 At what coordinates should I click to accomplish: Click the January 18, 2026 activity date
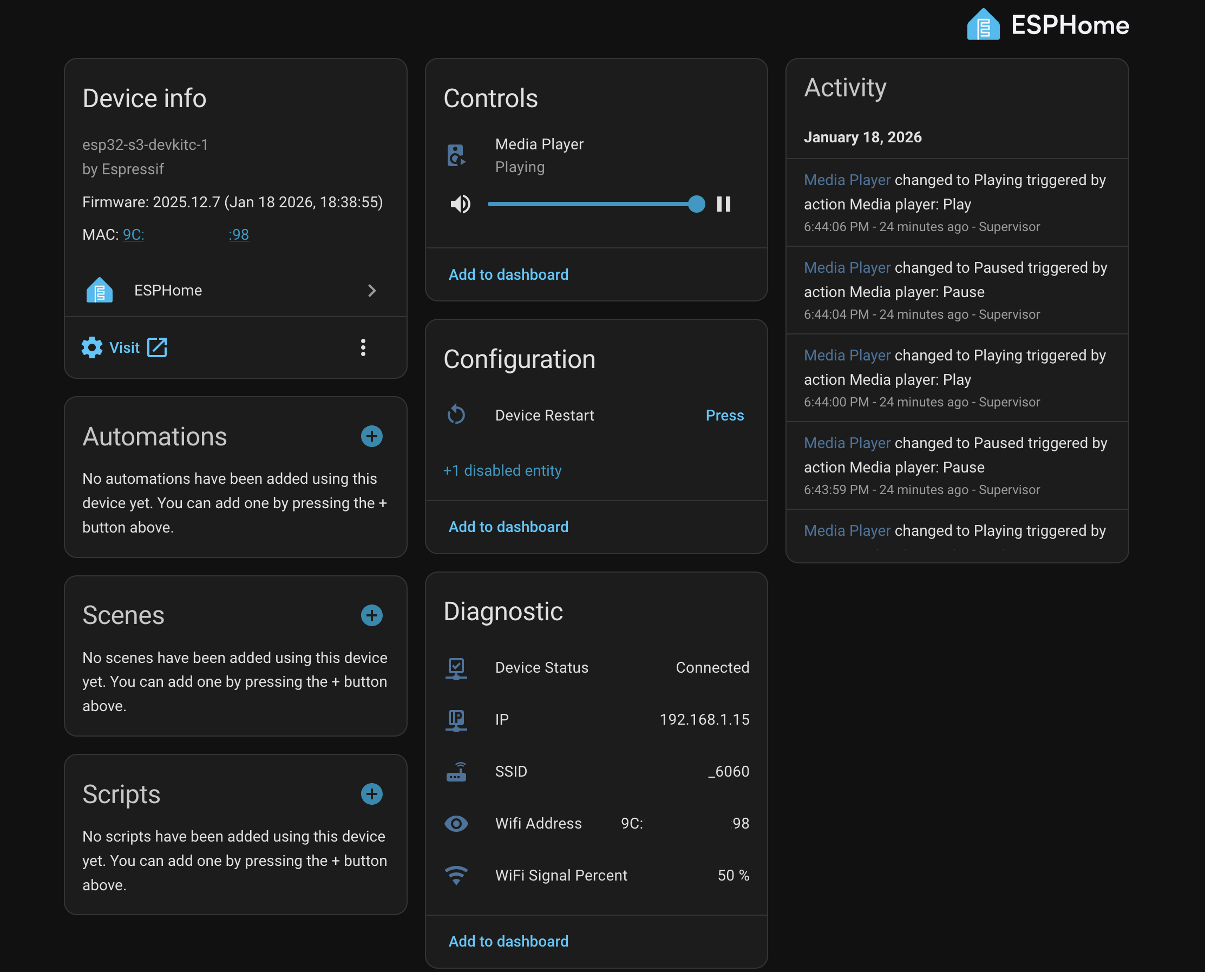pos(863,137)
